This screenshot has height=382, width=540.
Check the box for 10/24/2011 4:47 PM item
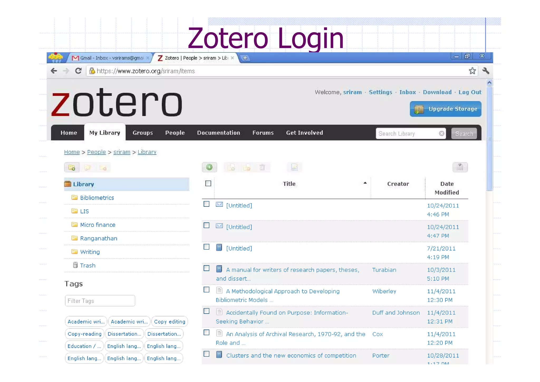click(206, 225)
